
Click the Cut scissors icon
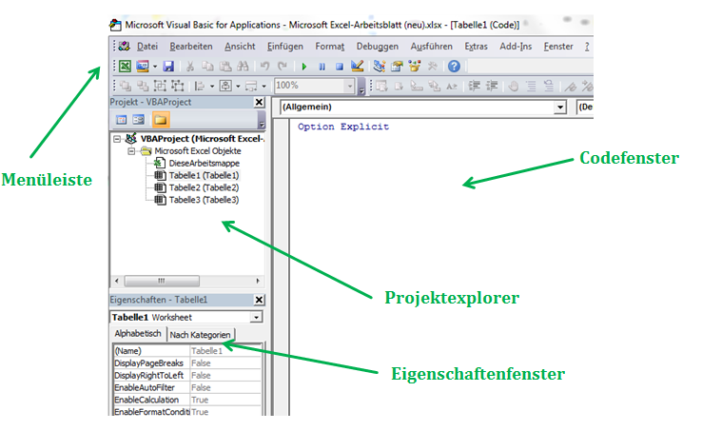(190, 67)
